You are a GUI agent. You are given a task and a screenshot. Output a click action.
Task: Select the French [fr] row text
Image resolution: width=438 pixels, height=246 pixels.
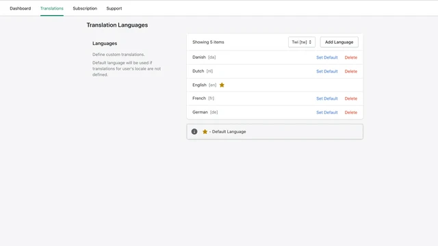click(x=203, y=98)
